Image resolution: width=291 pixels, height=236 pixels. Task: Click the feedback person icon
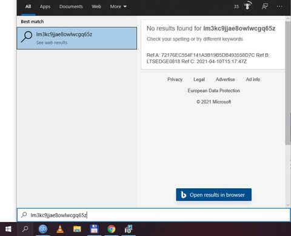[265, 6]
